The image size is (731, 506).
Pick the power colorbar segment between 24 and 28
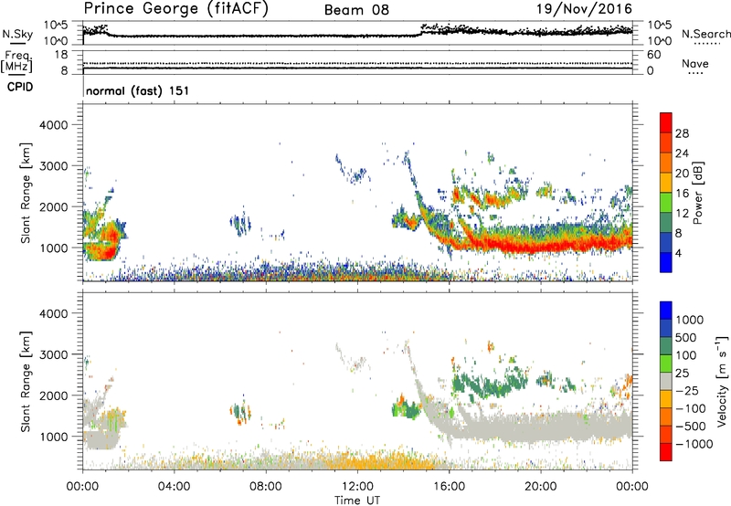666,143
